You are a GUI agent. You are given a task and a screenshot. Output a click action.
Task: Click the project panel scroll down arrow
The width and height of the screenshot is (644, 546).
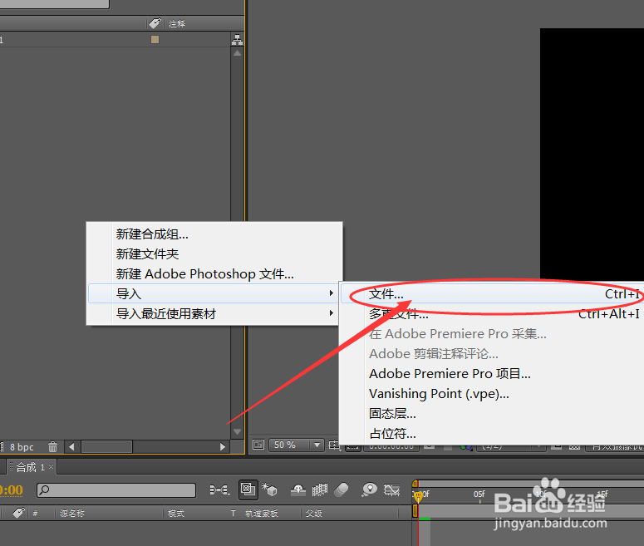[237, 432]
